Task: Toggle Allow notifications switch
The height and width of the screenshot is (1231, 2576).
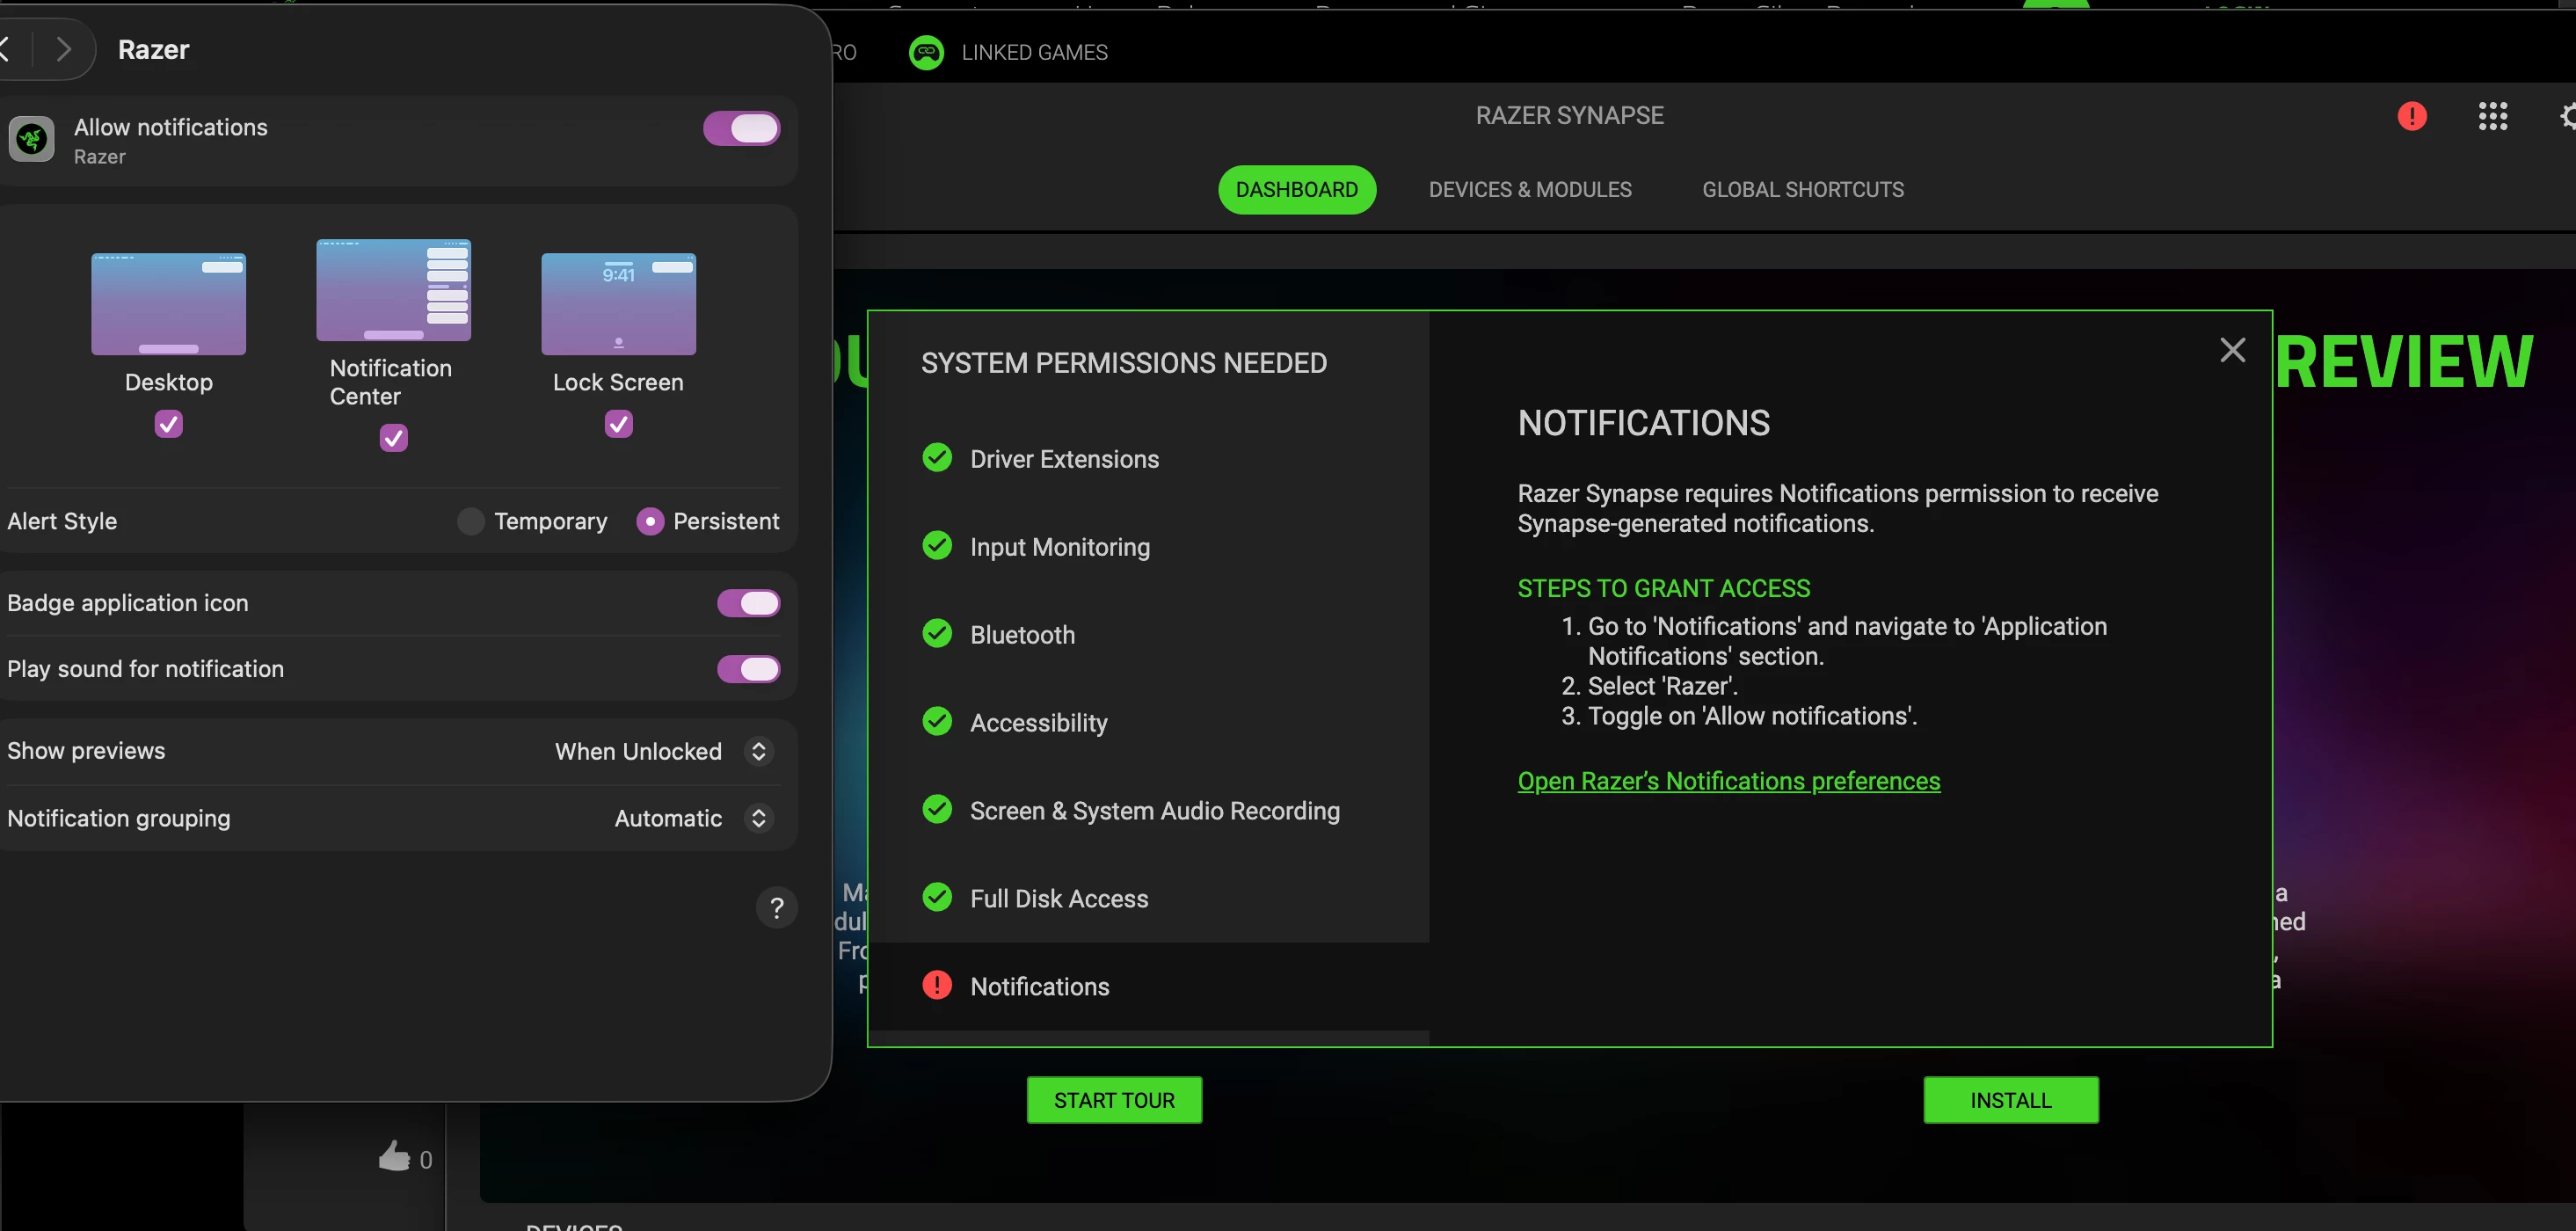Action: point(741,128)
